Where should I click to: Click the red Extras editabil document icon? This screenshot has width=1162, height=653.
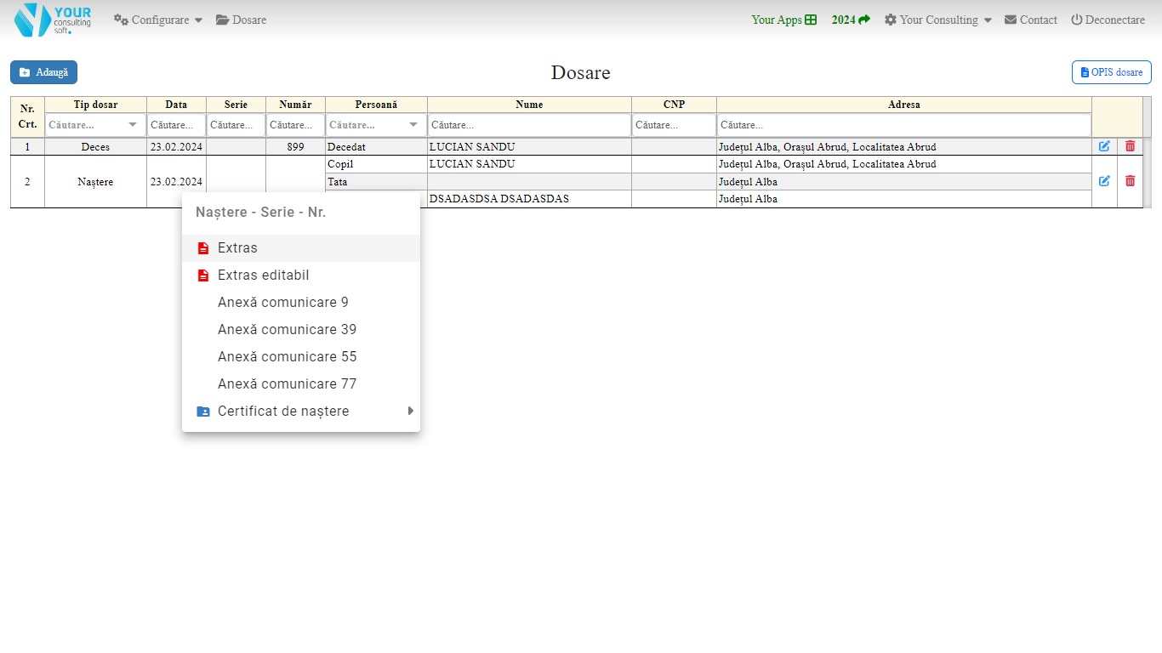(203, 275)
